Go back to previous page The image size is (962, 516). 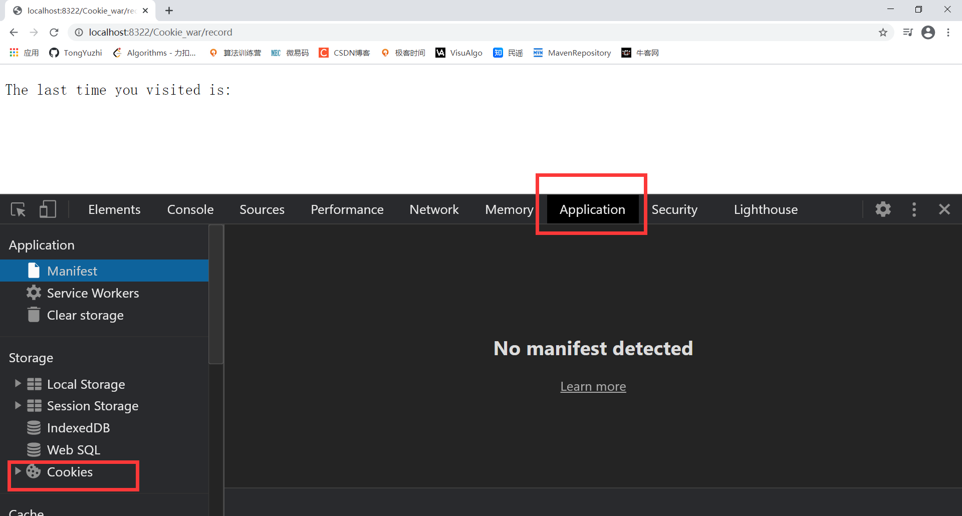14,33
